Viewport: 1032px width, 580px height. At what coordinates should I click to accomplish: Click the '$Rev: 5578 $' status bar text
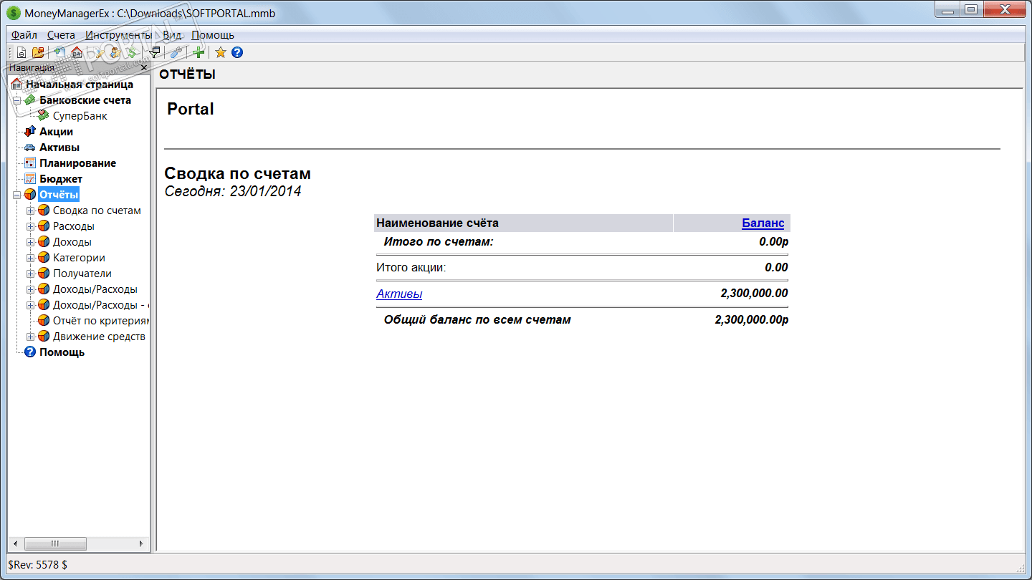(x=38, y=565)
